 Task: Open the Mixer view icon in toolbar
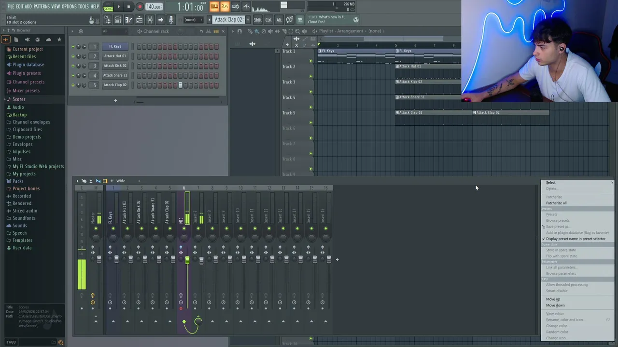(150, 20)
